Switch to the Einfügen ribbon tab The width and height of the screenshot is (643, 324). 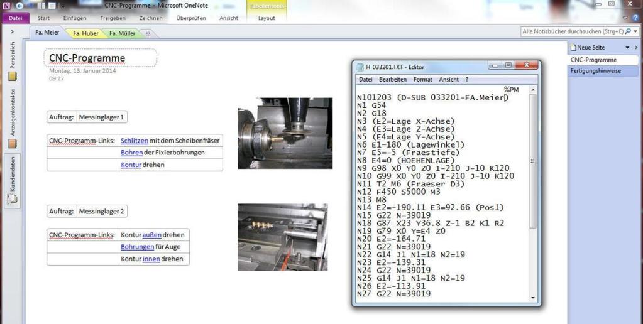pos(75,18)
